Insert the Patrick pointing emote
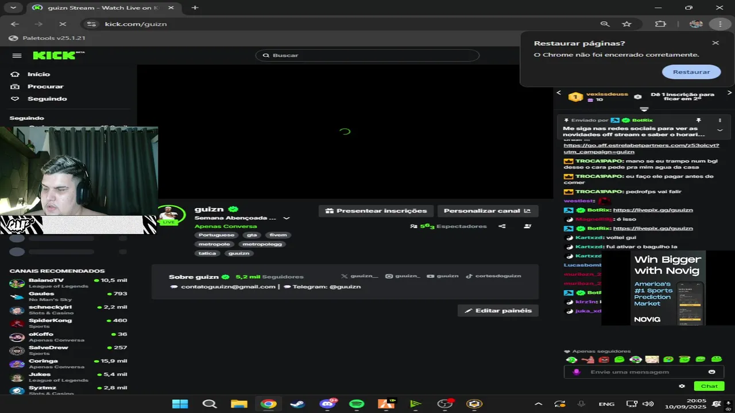Screen dimensions: 735x413 tap(587, 360)
